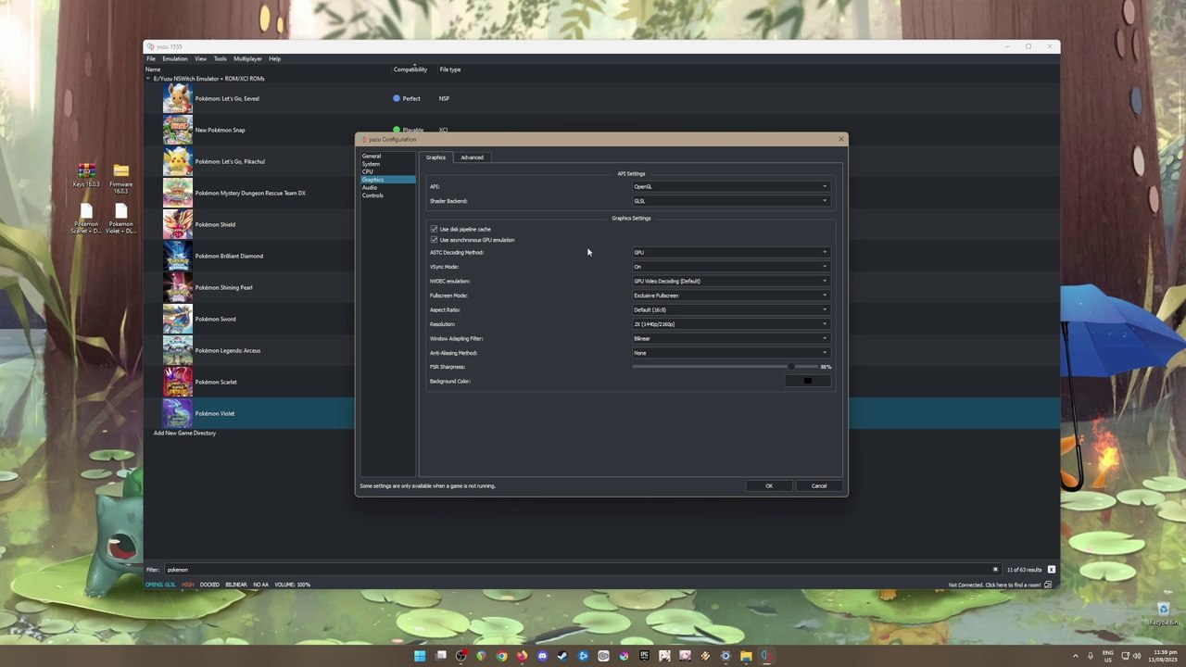Open Anti-Aliasing Method dropdown
The height and width of the screenshot is (667, 1186).
[x=731, y=353]
